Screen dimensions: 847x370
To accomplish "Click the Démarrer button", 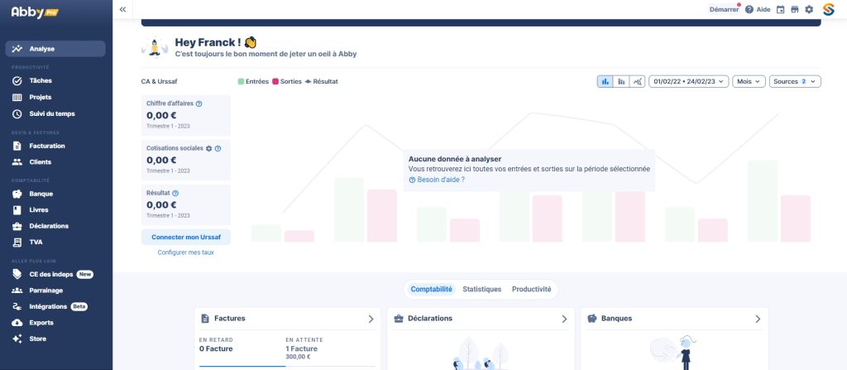I will coord(724,9).
